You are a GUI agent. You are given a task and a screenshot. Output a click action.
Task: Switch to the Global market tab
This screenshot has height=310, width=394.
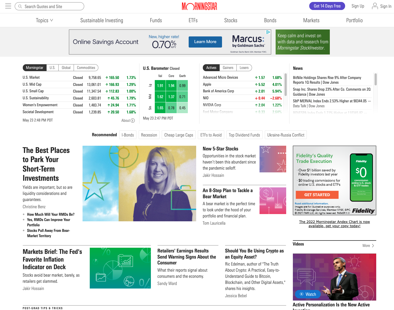click(x=66, y=68)
